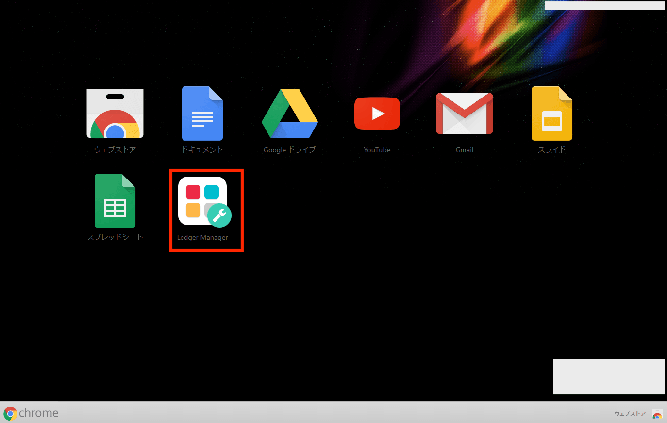
Task: Select the YouTube text label
Action: (x=377, y=150)
